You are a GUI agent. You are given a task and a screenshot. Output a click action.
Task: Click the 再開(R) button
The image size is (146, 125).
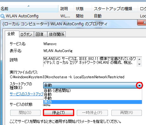(127, 113)
